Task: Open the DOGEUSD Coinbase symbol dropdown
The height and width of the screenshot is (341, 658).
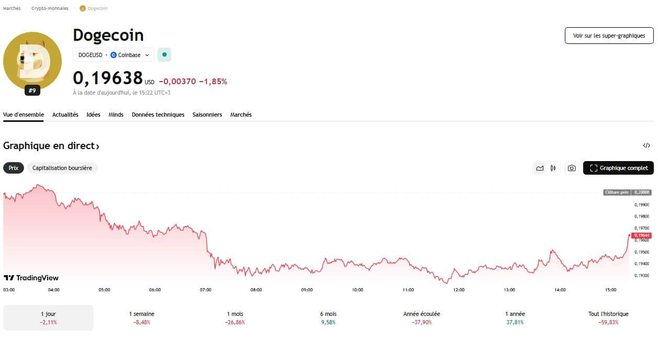Action: tap(114, 54)
